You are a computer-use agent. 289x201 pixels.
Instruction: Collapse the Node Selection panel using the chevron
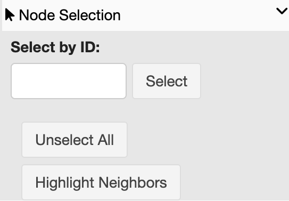pyautogui.click(x=282, y=11)
